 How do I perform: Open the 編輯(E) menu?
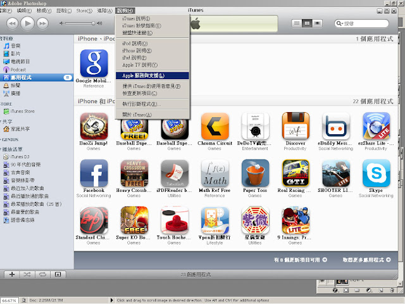click(24, 11)
